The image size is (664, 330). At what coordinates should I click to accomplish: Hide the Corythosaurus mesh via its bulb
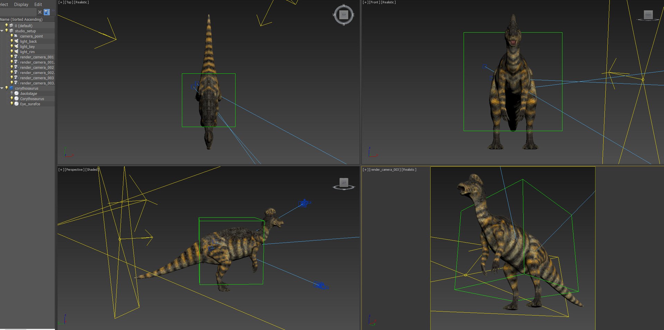(11, 98)
